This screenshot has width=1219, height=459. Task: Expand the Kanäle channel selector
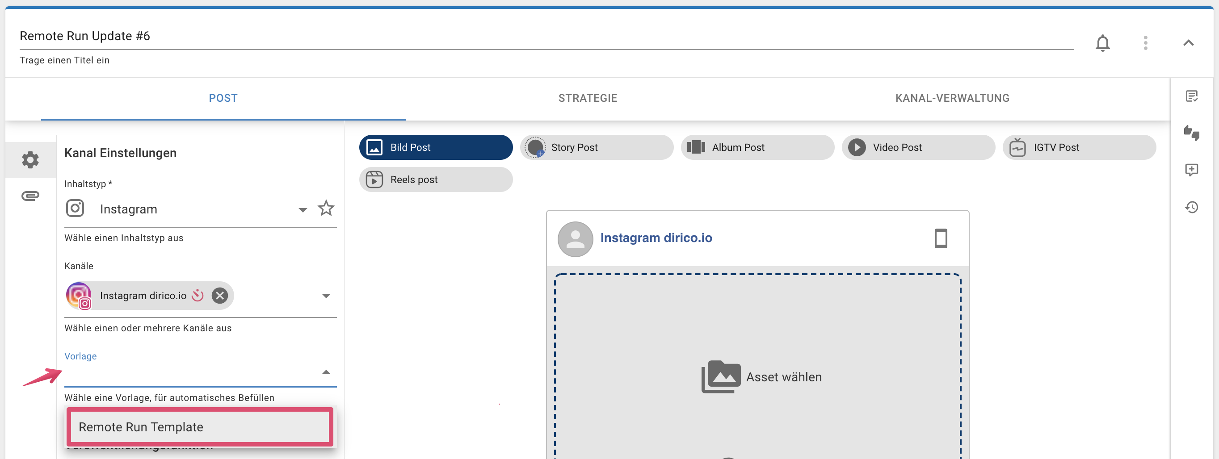pyautogui.click(x=326, y=296)
